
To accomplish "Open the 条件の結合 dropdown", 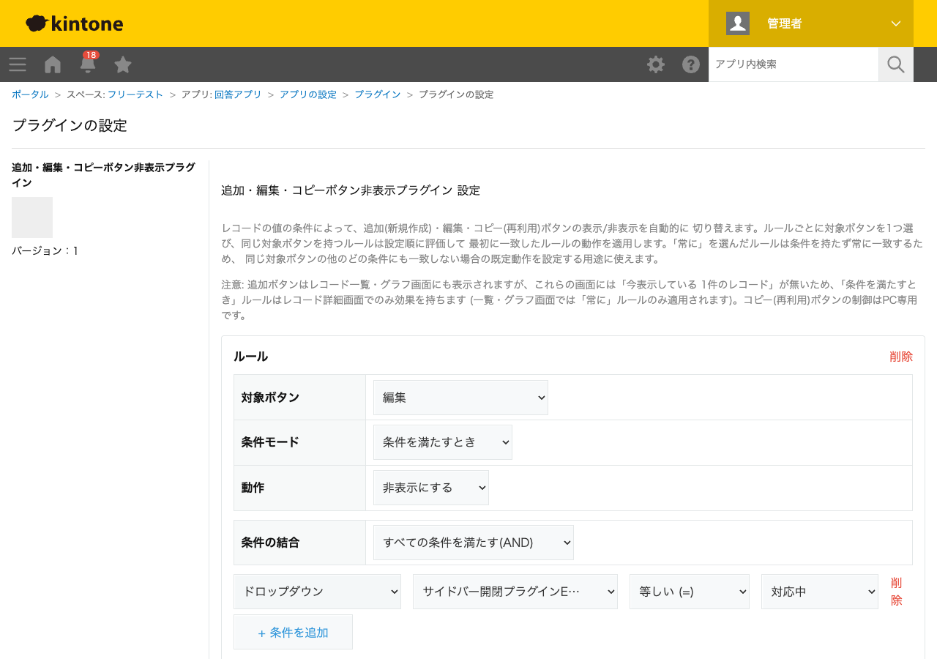I will tap(474, 543).
